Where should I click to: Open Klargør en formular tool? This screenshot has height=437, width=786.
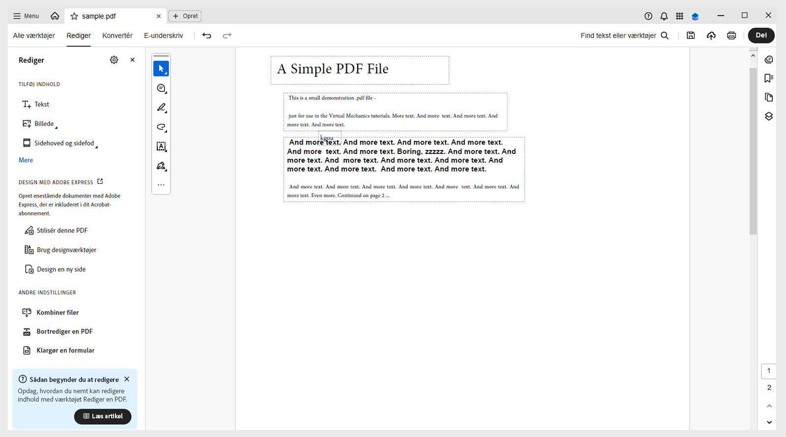pyautogui.click(x=58, y=350)
